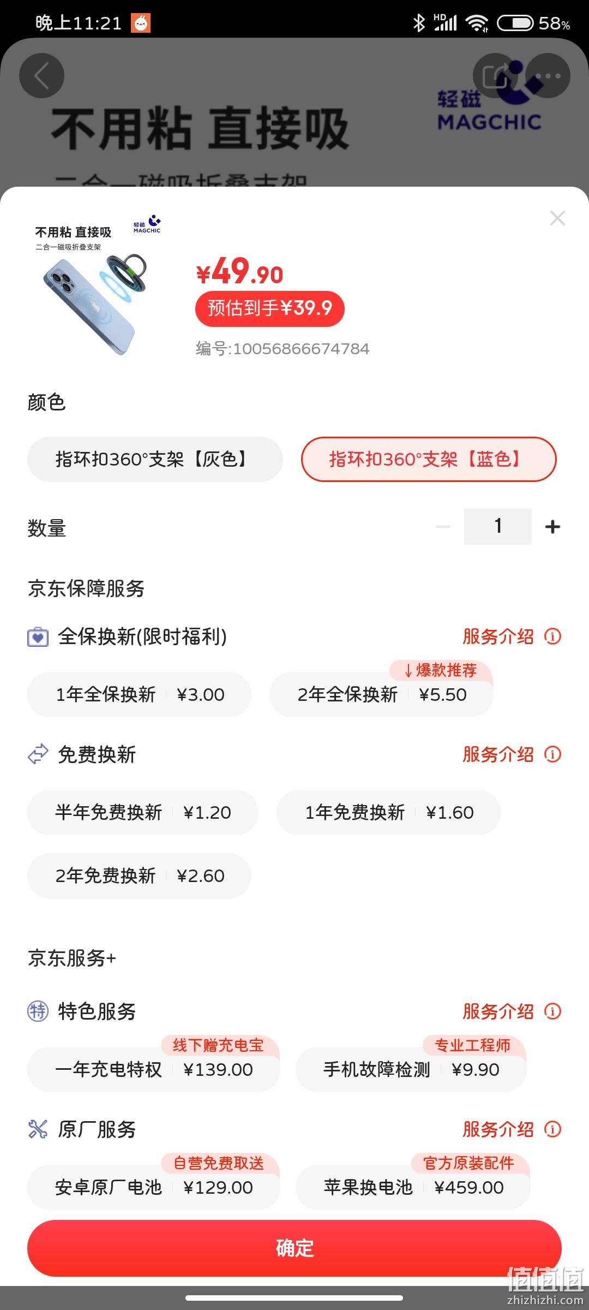Confirm with the red 确定 button

point(294,1248)
